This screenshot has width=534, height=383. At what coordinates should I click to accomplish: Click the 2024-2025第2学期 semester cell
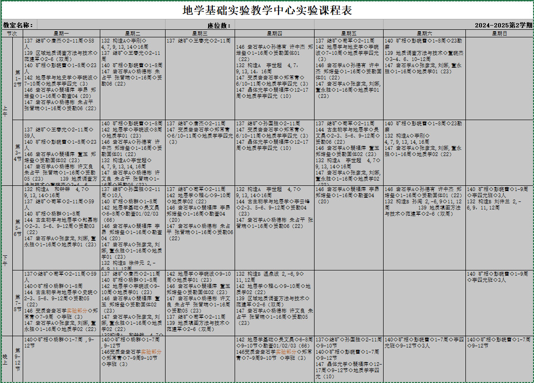coord(503,25)
